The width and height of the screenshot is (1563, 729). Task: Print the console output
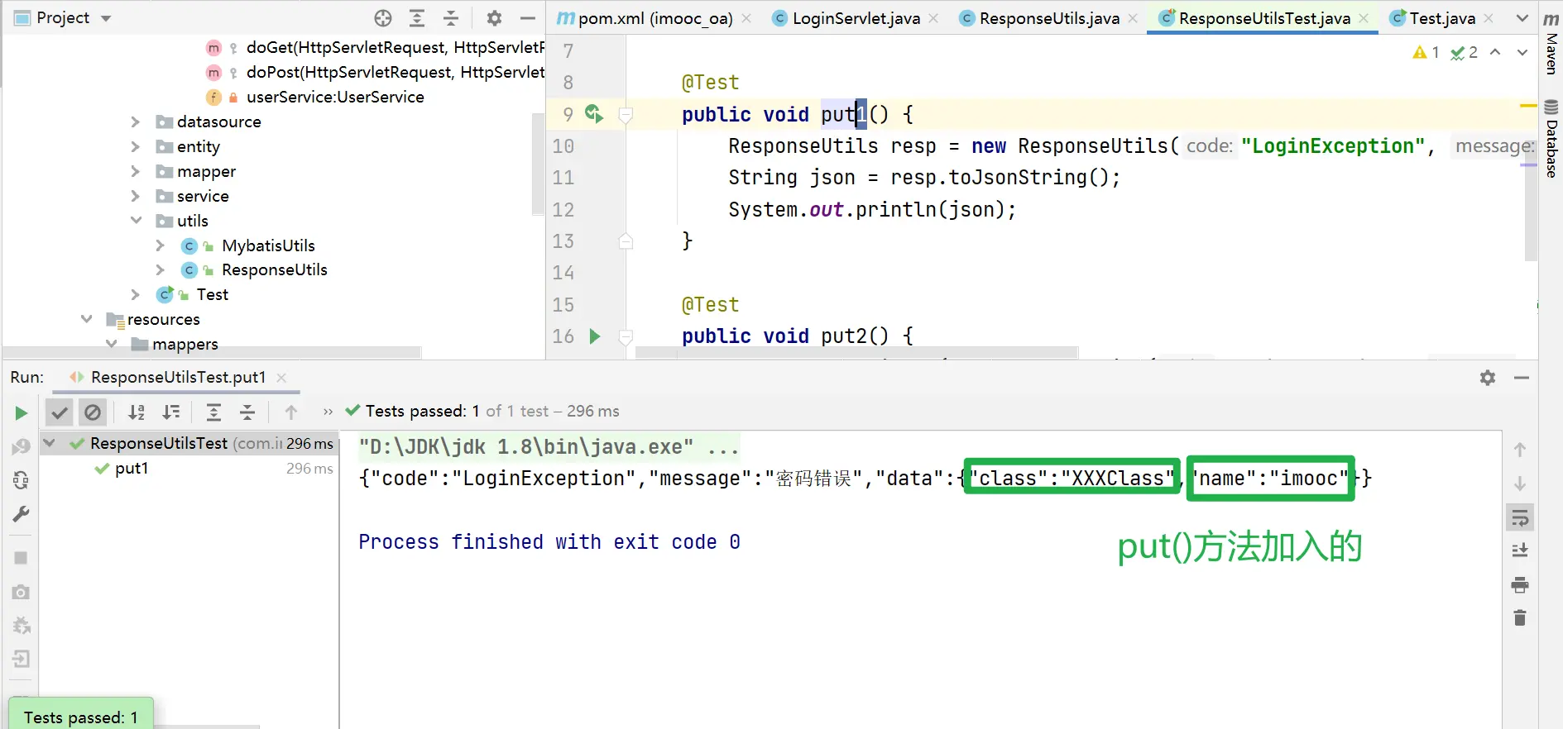(1520, 584)
